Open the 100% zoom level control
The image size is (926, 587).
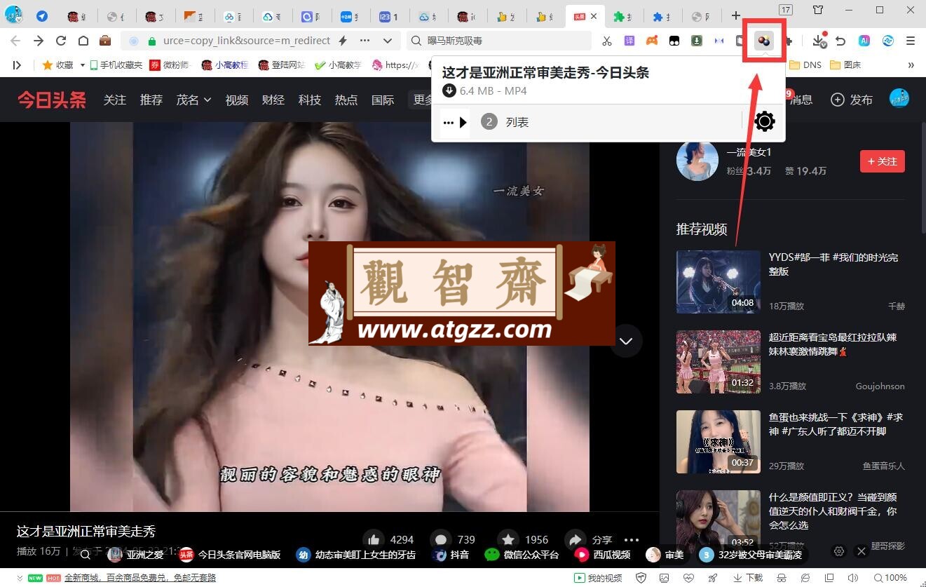889,578
